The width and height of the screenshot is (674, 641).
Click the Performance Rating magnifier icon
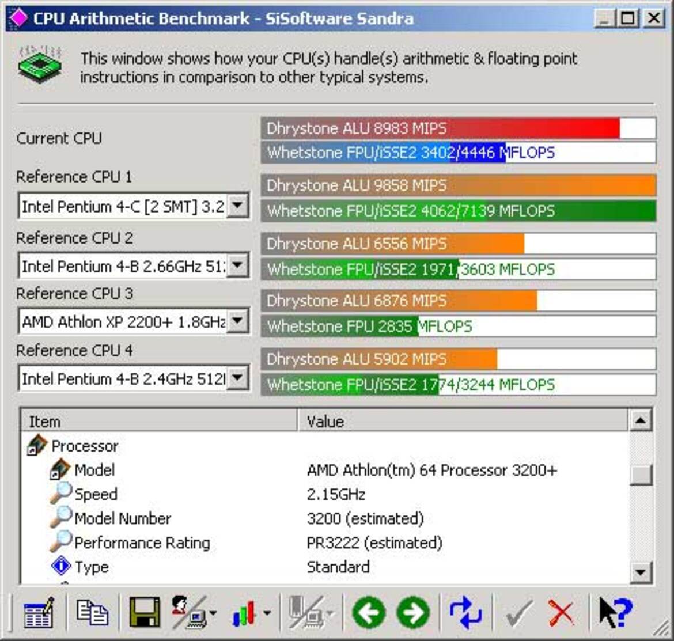tap(60, 541)
